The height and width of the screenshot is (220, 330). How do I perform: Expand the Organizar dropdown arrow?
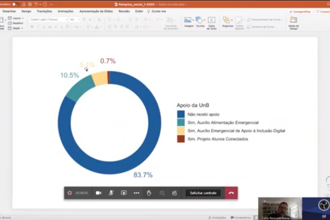pyautogui.click(x=232, y=20)
